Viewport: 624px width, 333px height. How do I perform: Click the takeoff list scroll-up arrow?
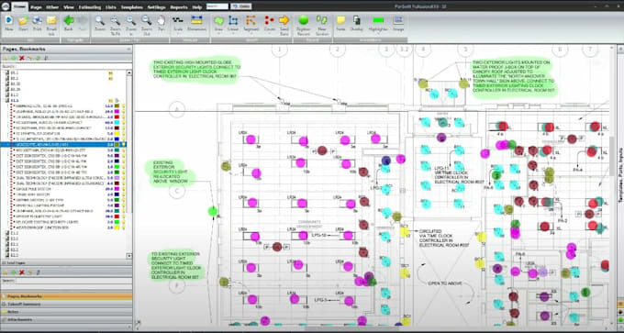129,72
